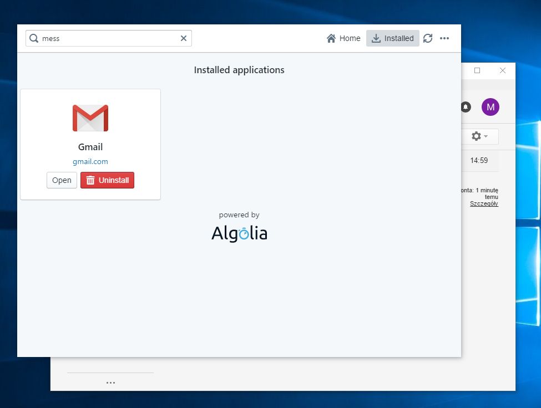
Task: Click the refresh icon in the top bar
Action: (428, 38)
